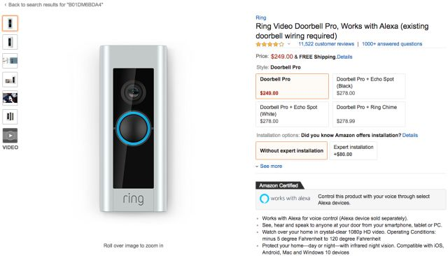View the fifth thumbnail photo
Screen dimensions: 448x256
[10, 98]
